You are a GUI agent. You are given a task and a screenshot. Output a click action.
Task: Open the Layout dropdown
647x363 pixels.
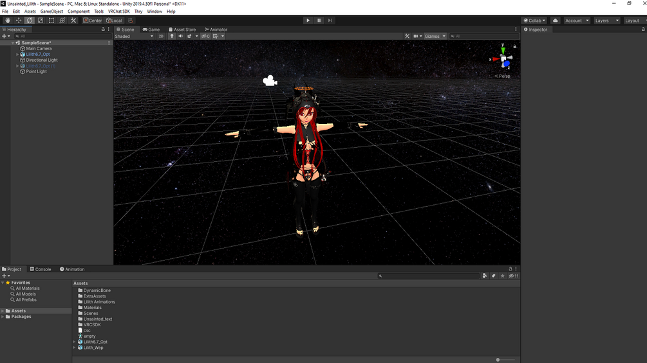click(635, 20)
